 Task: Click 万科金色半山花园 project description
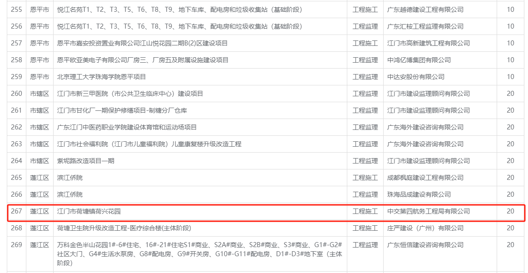[200, 254]
